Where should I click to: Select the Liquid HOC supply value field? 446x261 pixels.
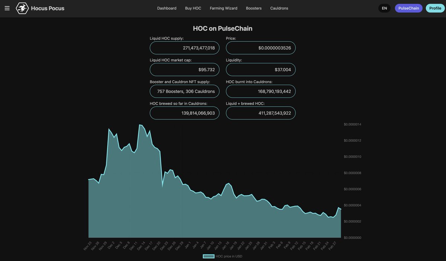[184, 48]
